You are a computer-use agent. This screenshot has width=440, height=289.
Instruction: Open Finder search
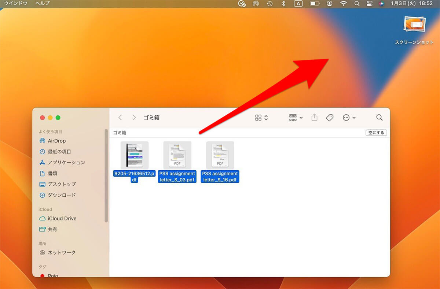379,118
